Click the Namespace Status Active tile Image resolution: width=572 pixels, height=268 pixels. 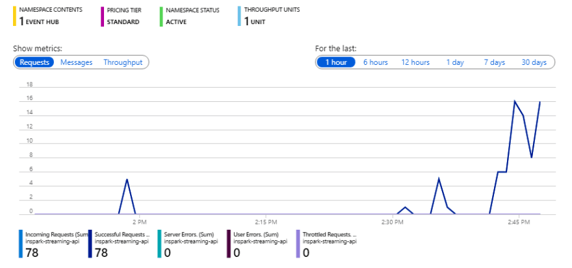(190, 16)
